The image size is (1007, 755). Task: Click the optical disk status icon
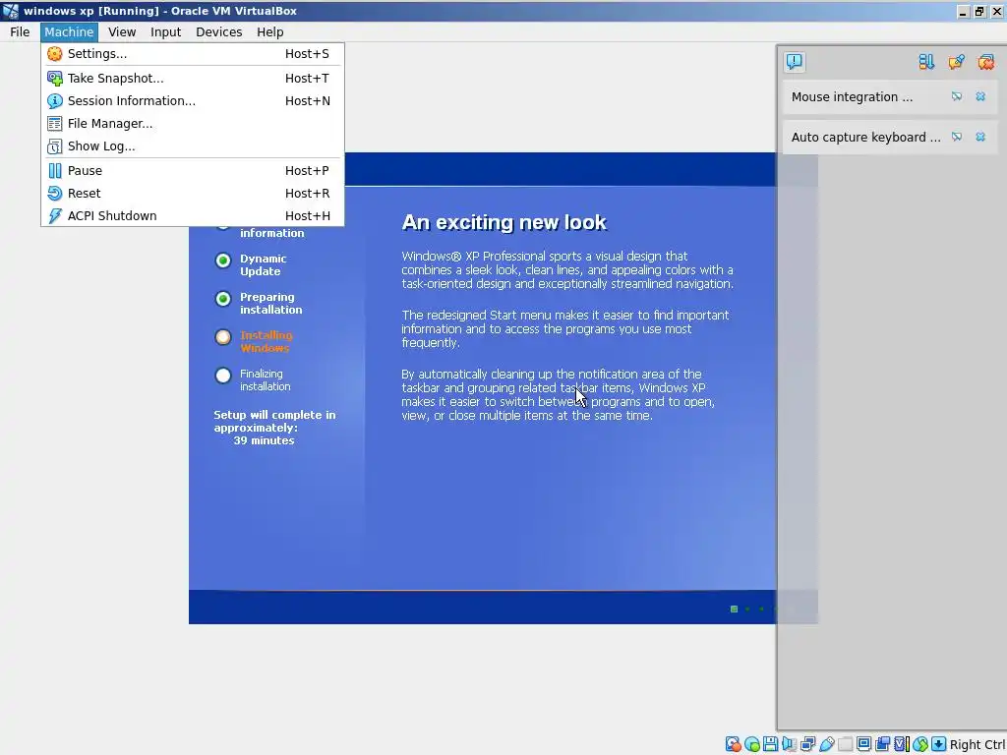752,744
